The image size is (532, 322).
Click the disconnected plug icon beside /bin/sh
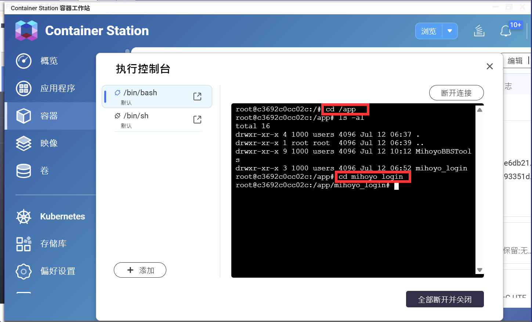[x=117, y=116]
